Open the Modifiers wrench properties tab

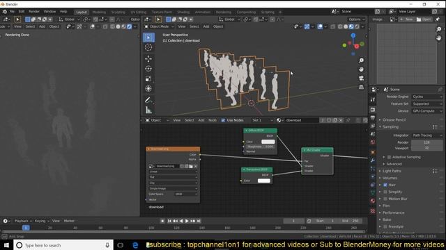(373, 160)
